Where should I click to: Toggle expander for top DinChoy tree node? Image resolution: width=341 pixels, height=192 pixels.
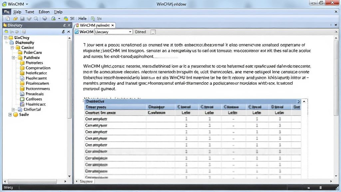[6, 38]
